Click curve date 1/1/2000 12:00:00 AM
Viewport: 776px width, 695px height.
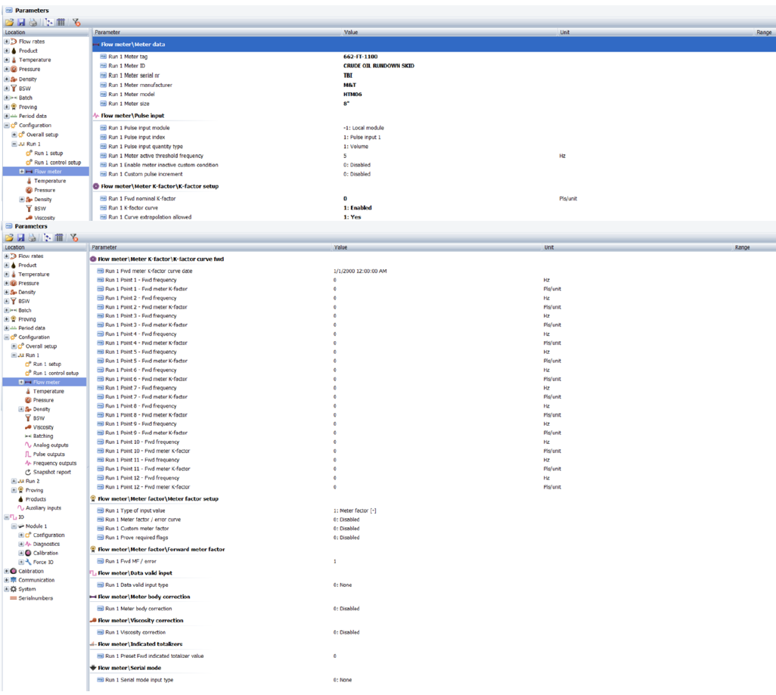tap(360, 271)
